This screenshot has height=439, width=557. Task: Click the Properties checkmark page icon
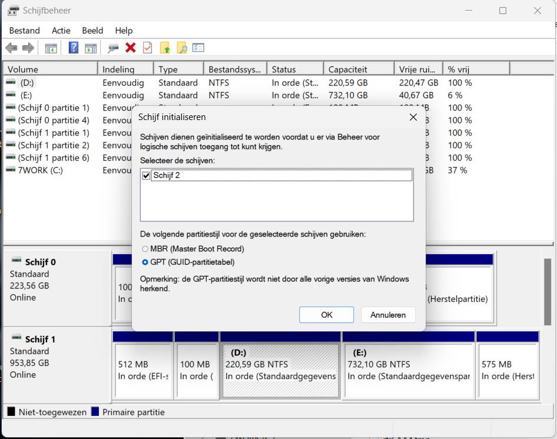(x=147, y=48)
